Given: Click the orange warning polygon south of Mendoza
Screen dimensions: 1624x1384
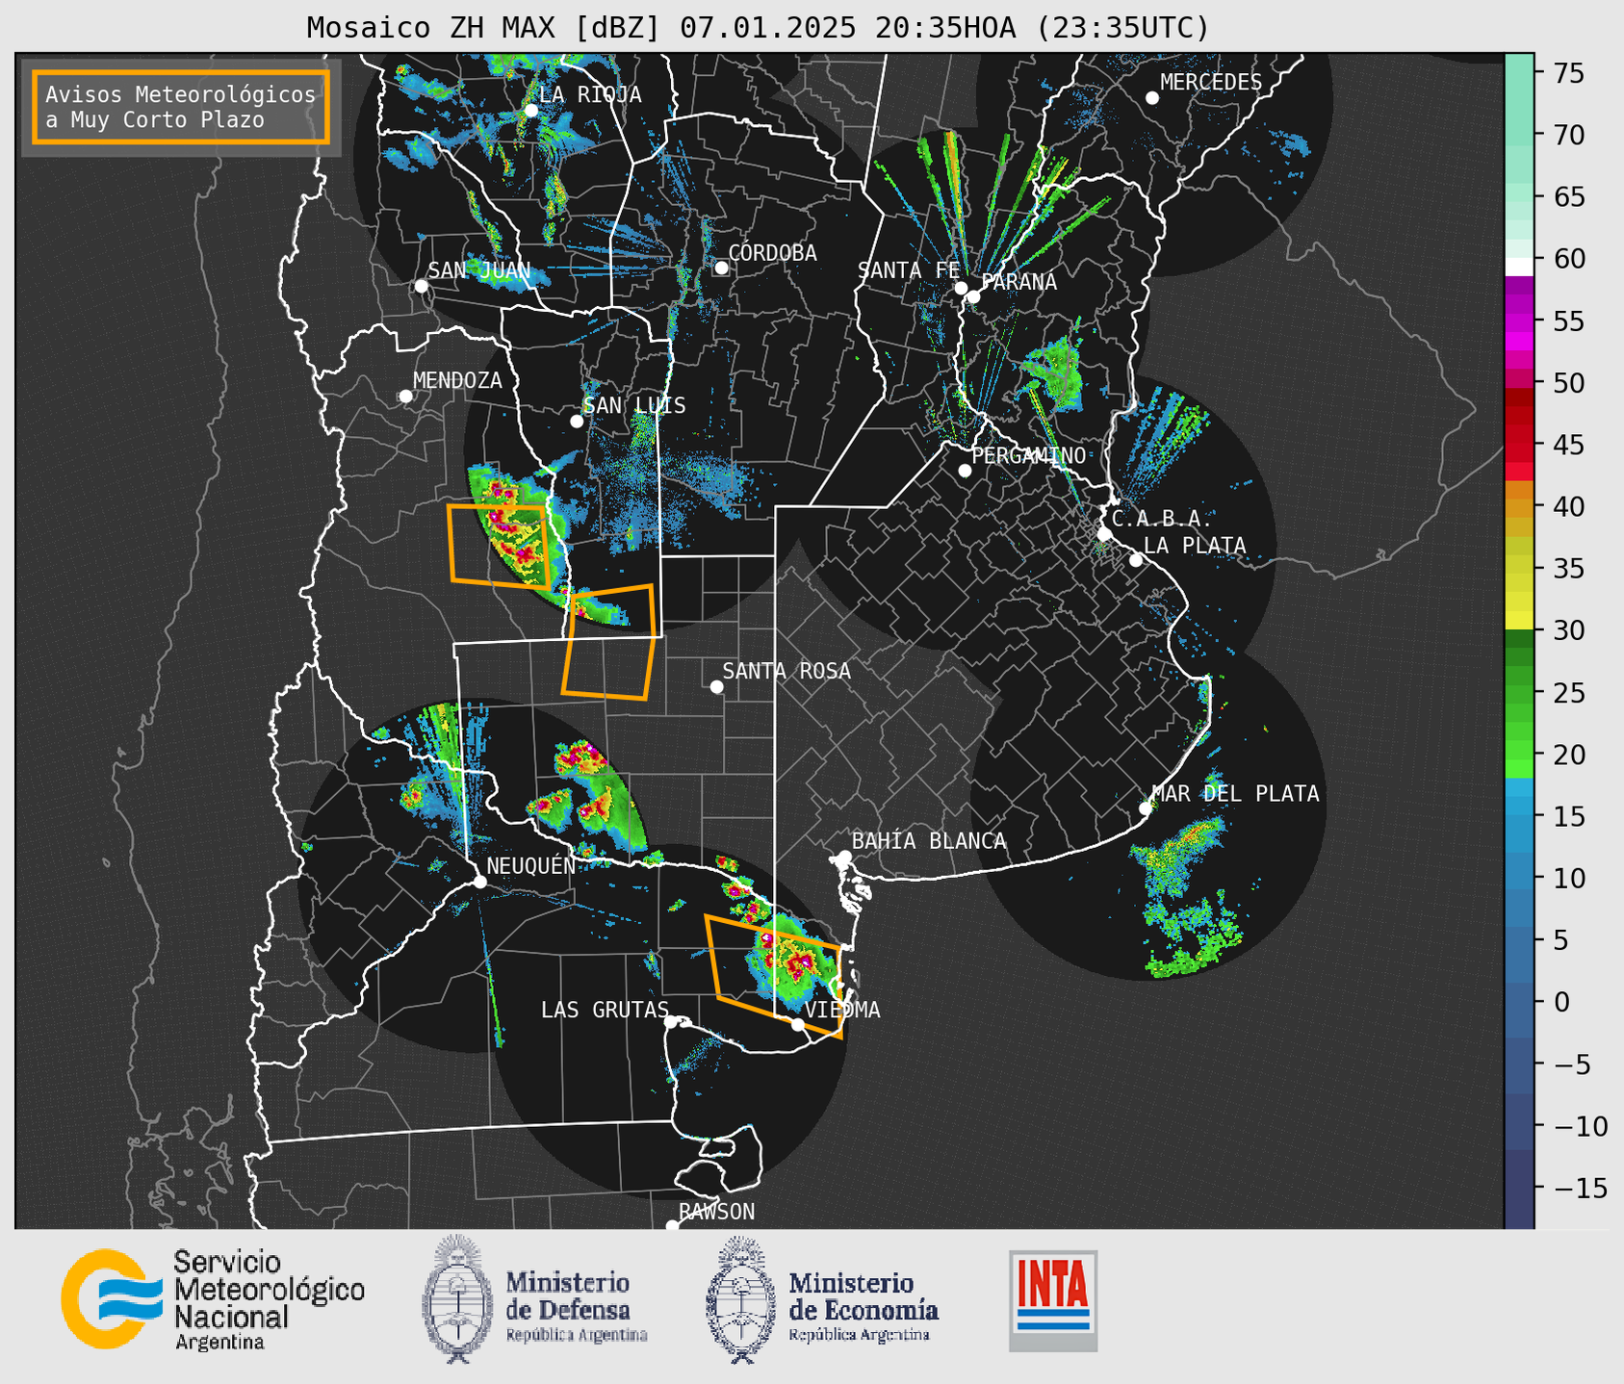Looking at the screenshot, I should click(498, 545).
